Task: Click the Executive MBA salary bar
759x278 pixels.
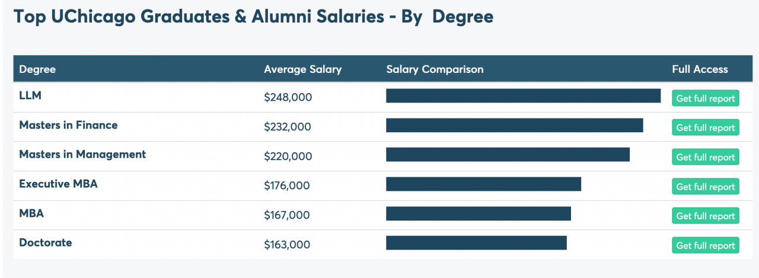Action: [x=483, y=184]
